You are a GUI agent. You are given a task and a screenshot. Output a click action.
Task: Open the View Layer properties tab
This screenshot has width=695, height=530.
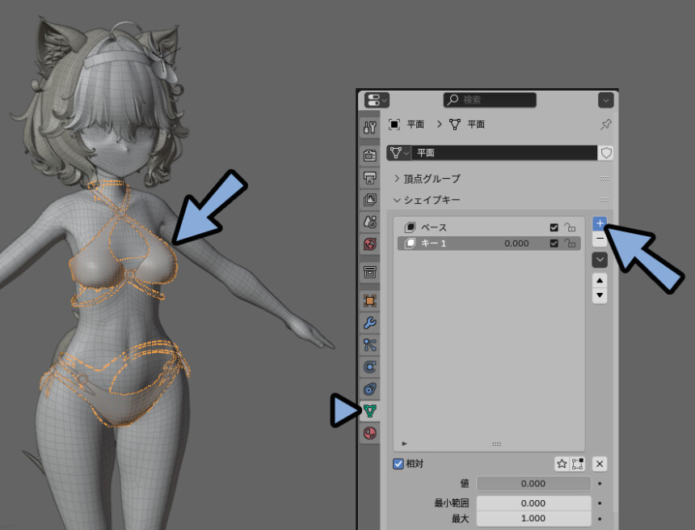pyautogui.click(x=369, y=199)
